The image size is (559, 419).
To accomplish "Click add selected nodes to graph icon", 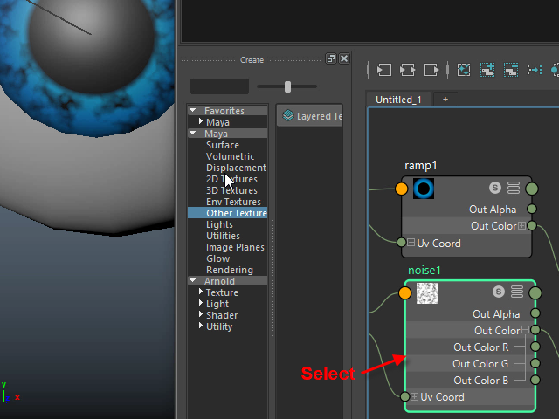I will [x=487, y=70].
